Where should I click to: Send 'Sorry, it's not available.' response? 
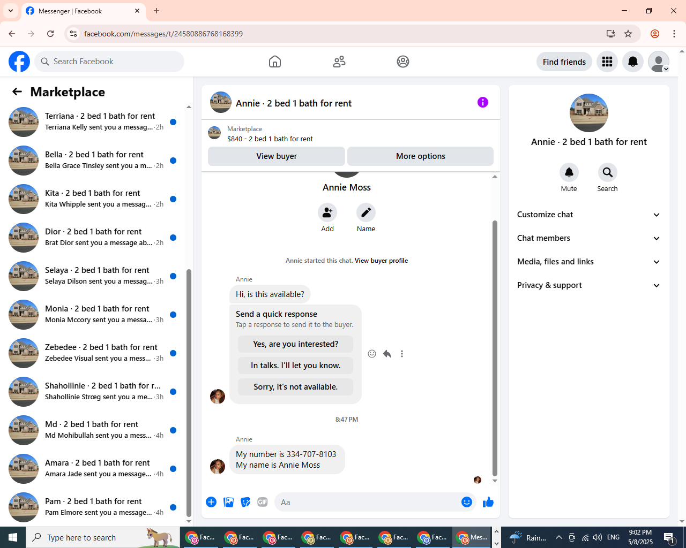(296, 387)
